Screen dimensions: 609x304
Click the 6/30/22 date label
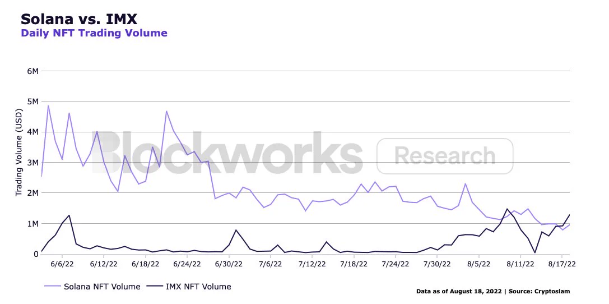(229, 264)
